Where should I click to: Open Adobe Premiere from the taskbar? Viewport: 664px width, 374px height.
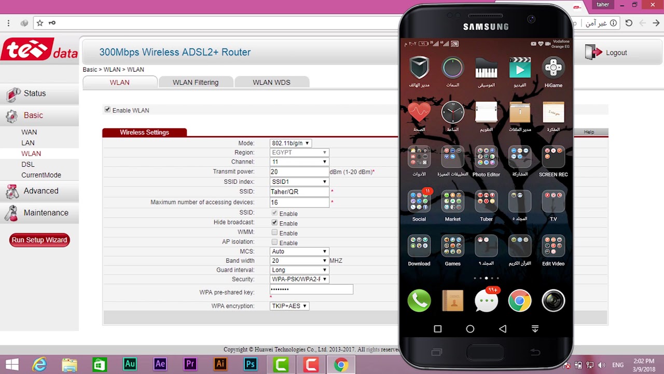tap(190, 365)
